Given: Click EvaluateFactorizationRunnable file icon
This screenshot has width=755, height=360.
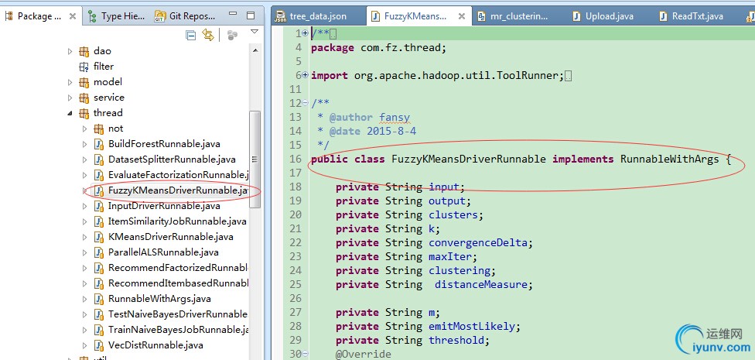Looking at the screenshot, I should (99, 175).
